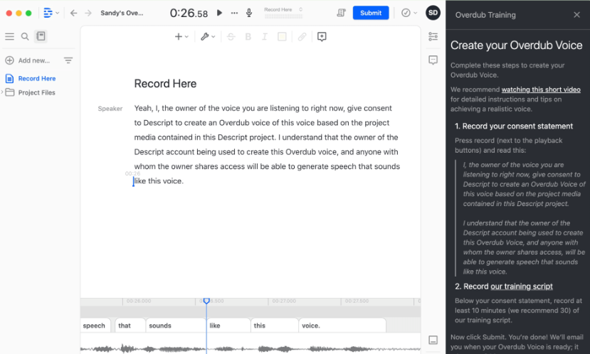The height and width of the screenshot is (354, 590).
Task: Place cursor before 'like this voice.'
Action: point(134,181)
